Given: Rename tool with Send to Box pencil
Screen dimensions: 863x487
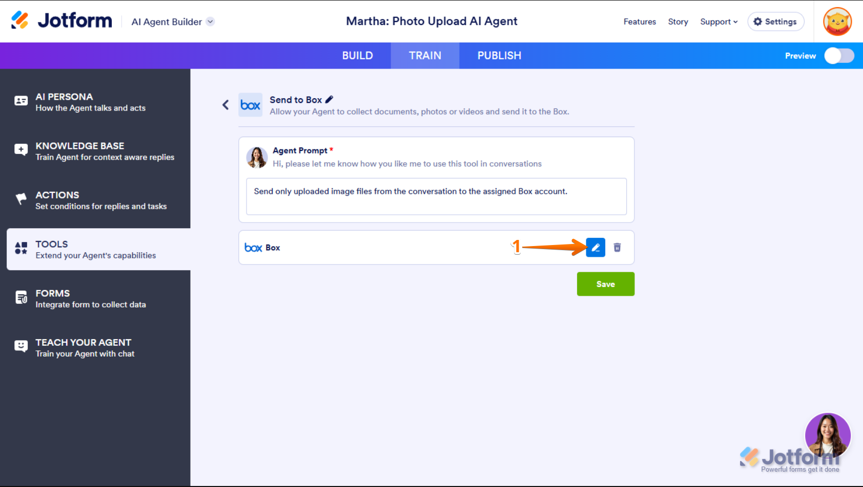Looking at the screenshot, I should [329, 99].
